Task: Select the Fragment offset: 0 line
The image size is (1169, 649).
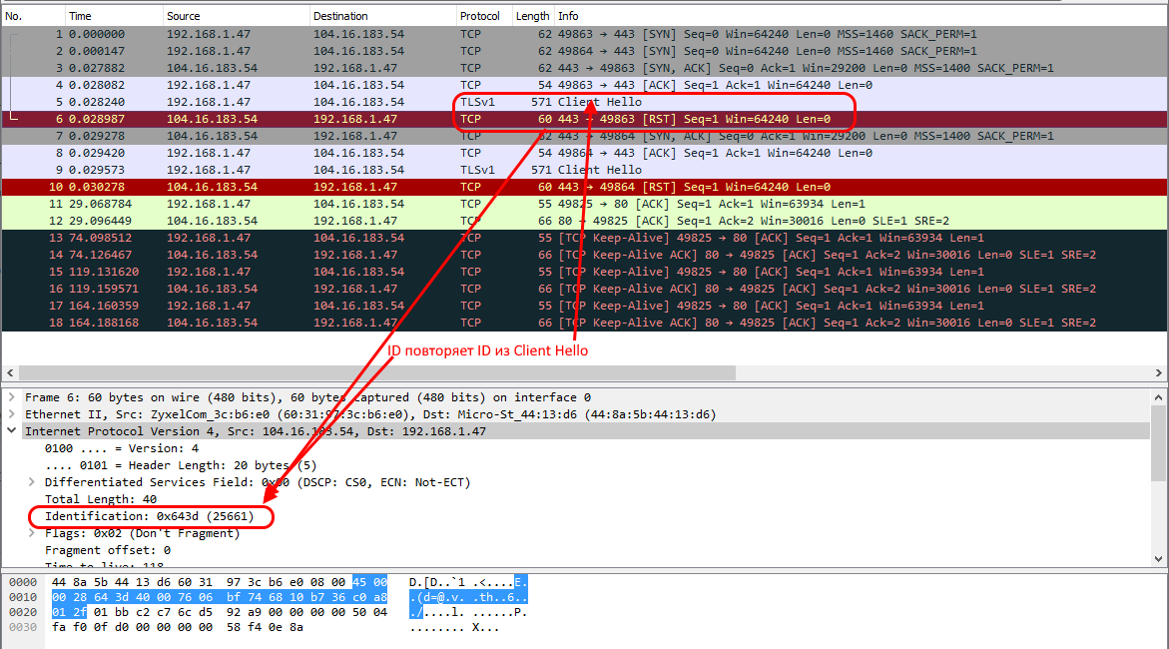Action: (108, 550)
